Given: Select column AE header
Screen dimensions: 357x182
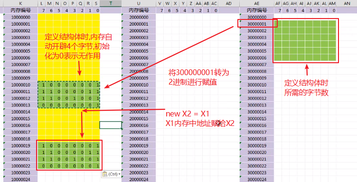Looking at the screenshot, I should tap(257, 3).
